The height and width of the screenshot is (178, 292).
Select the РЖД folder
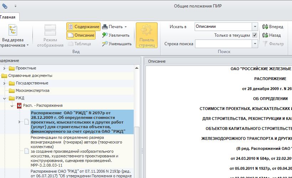[x=20, y=98]
